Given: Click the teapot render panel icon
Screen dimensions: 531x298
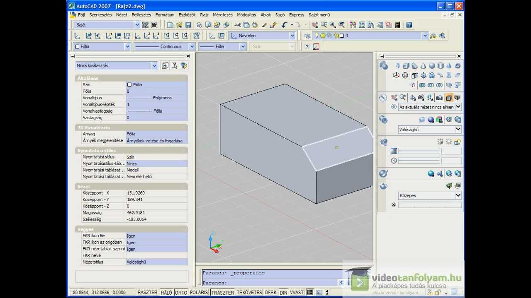Looking at the screenshot, I should click(x=383, y=186).
